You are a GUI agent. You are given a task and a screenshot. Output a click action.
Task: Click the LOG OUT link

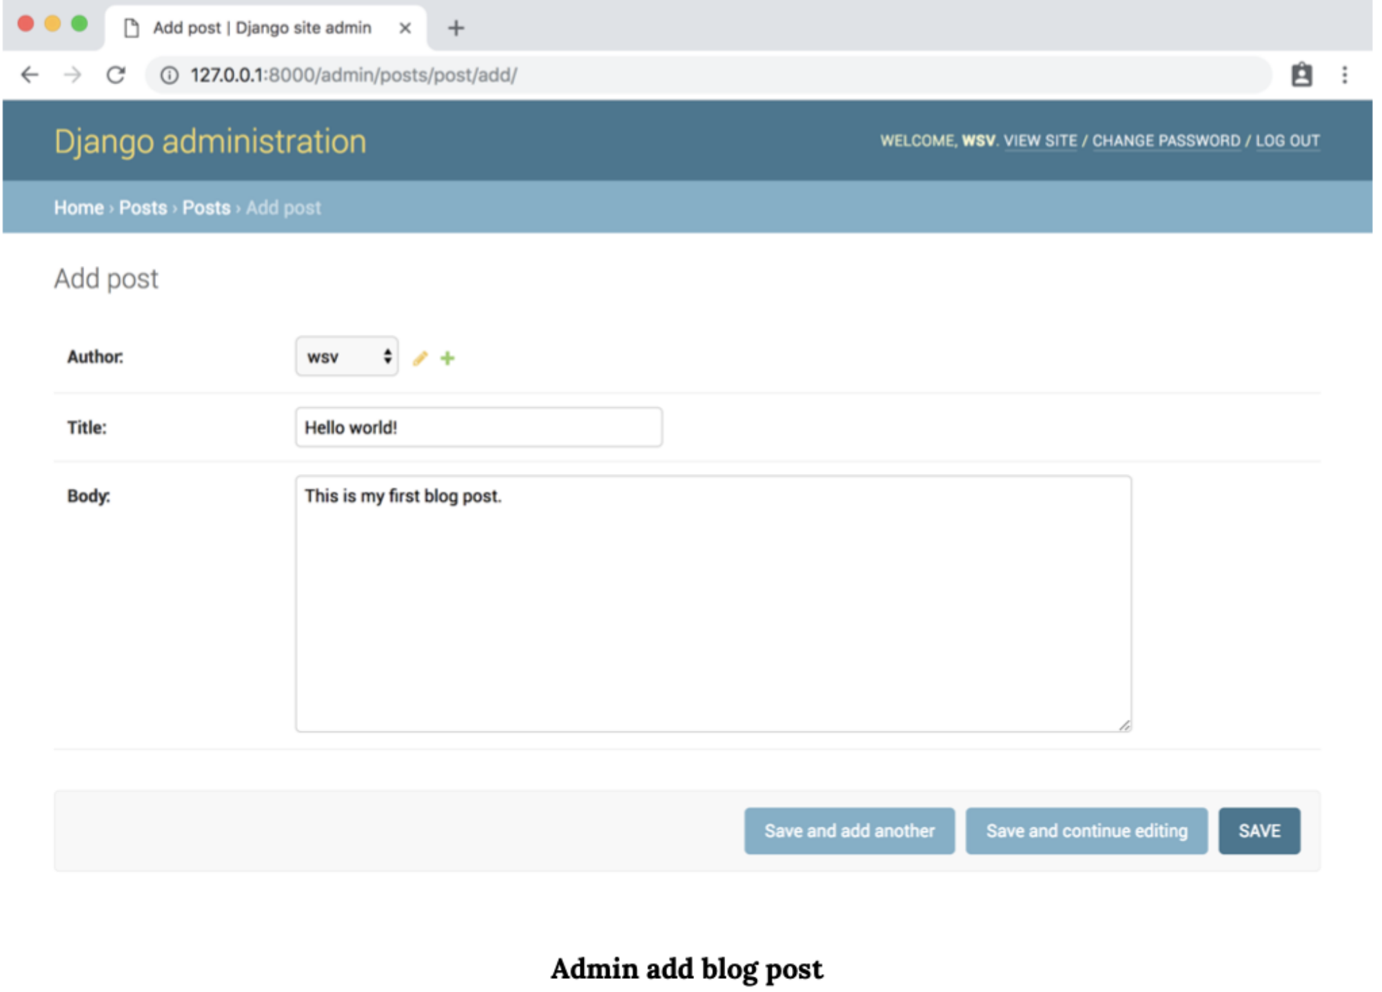pyautogui.click(x=1288, y=141)
